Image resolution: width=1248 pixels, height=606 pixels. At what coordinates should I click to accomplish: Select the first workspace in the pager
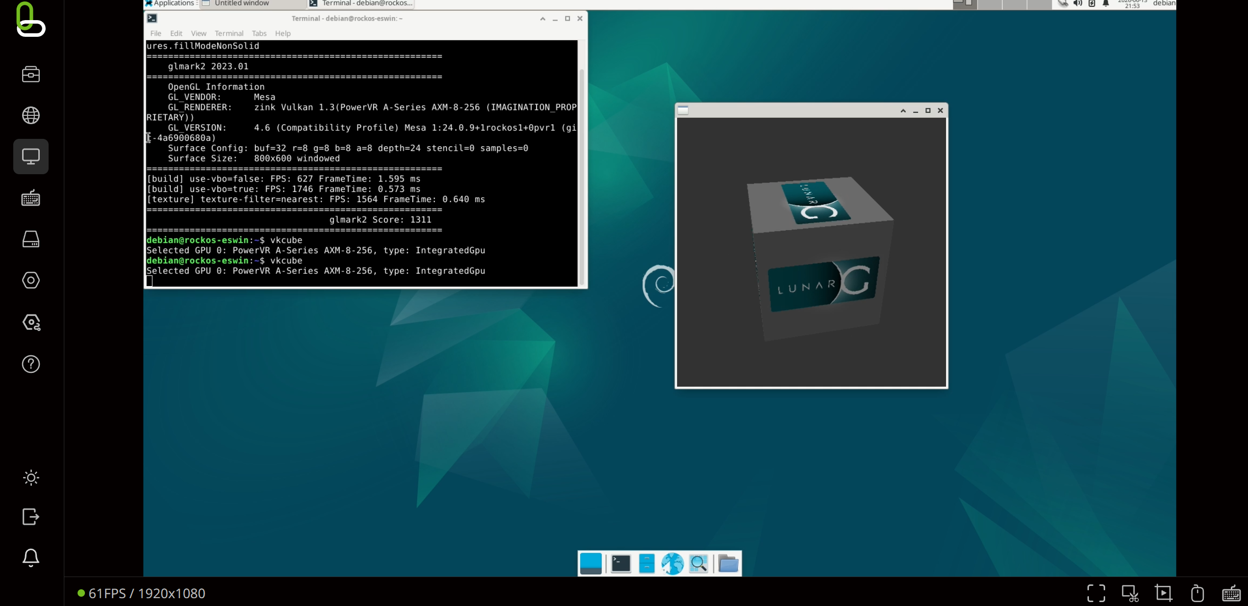(x=965, y=4)
